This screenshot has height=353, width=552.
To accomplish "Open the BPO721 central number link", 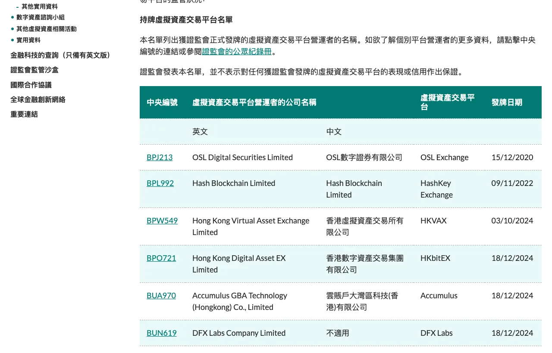I will pos(161,258).
